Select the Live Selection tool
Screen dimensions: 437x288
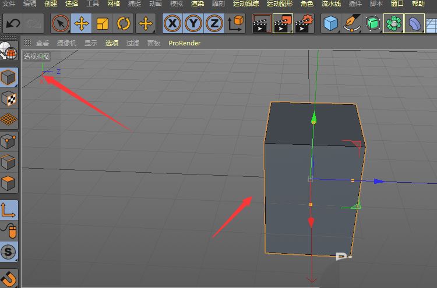pyautogui.click(x=60, y=24)
